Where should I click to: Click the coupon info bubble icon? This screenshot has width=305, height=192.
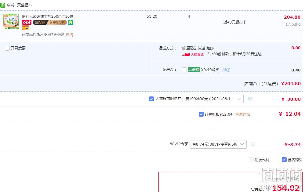click(x=250, y=99)
